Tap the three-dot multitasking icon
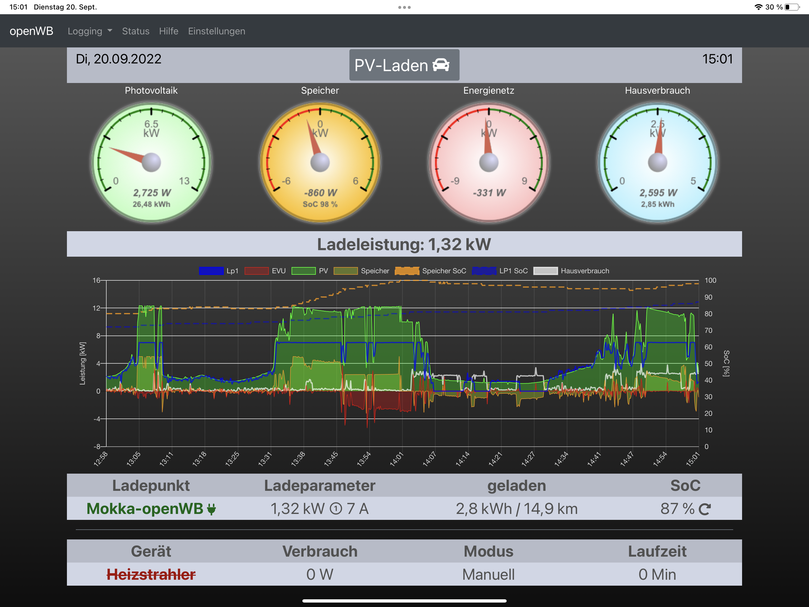This screenshot has height=607, width=809. (404, 7)
